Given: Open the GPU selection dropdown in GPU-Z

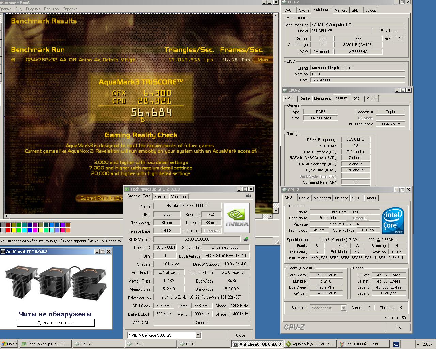Looking at the screenshot, I should [198, 335].
